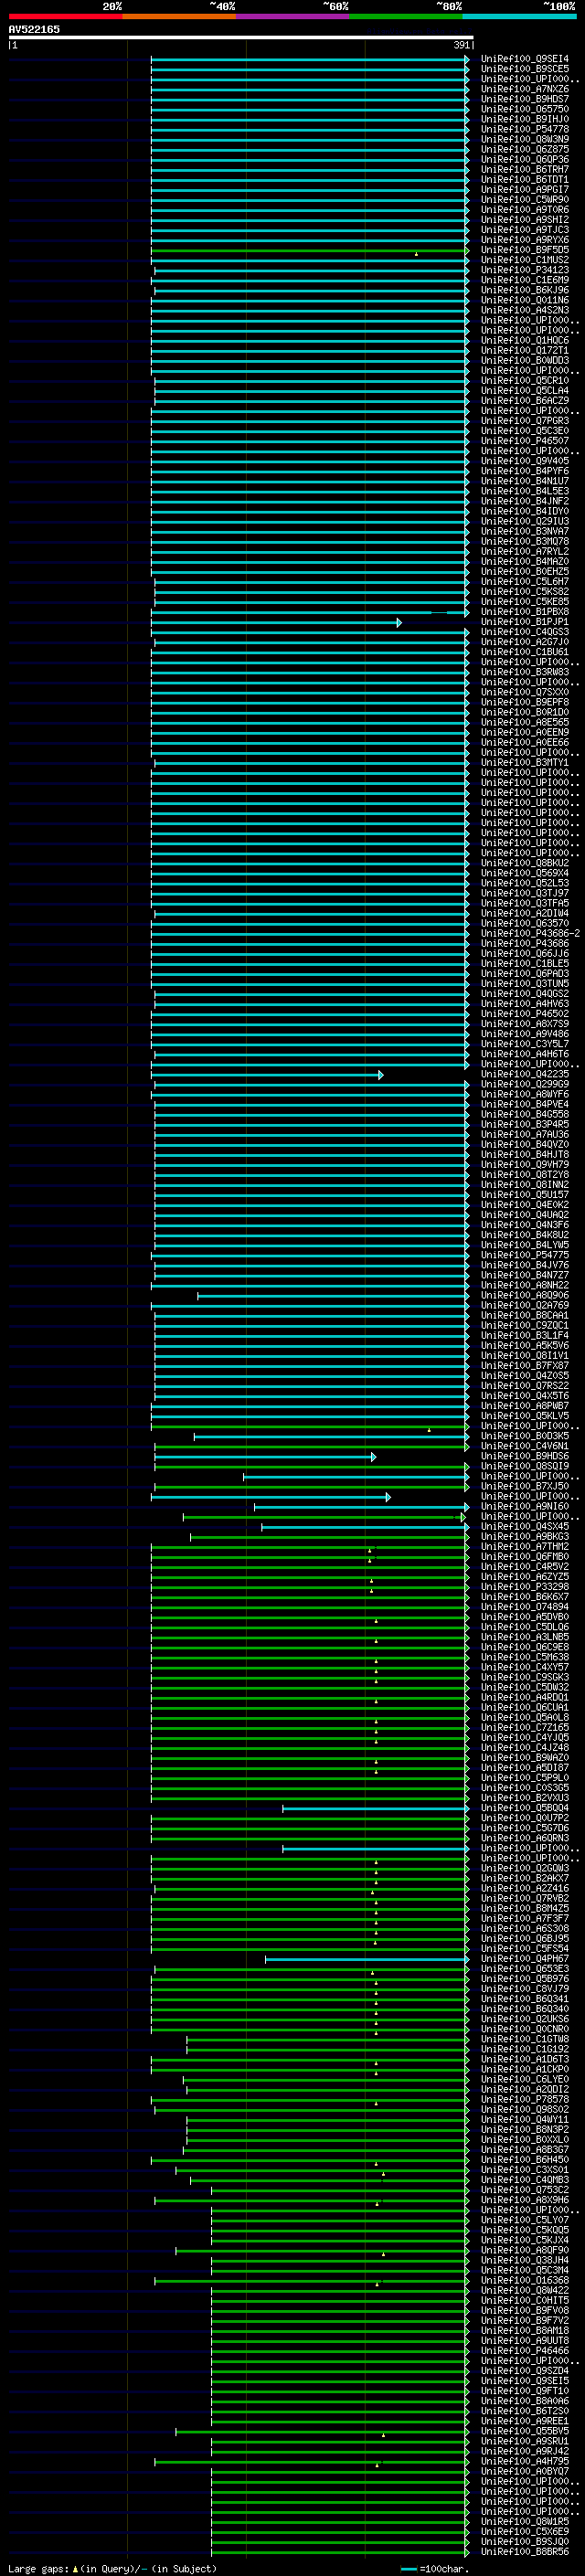The width and height of the screenshot is (585, 2576).
Task: Click hit label UniRef100_C7Z165
Action: tap(525, 1727)
